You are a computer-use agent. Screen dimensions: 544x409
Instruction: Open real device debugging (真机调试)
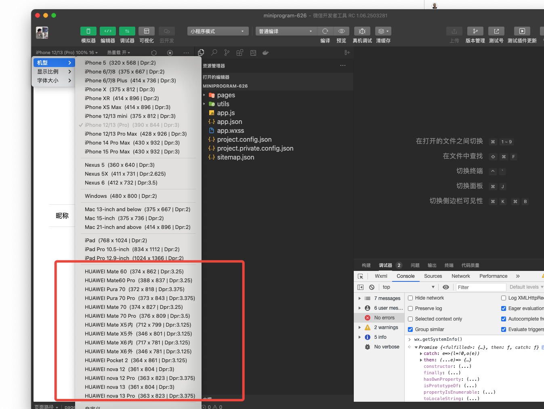pyautogui.click(x=362, y=31)
